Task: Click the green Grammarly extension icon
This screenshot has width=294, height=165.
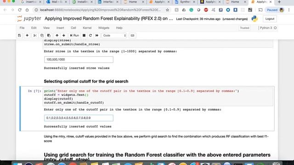Action: [x=191, y=10]
